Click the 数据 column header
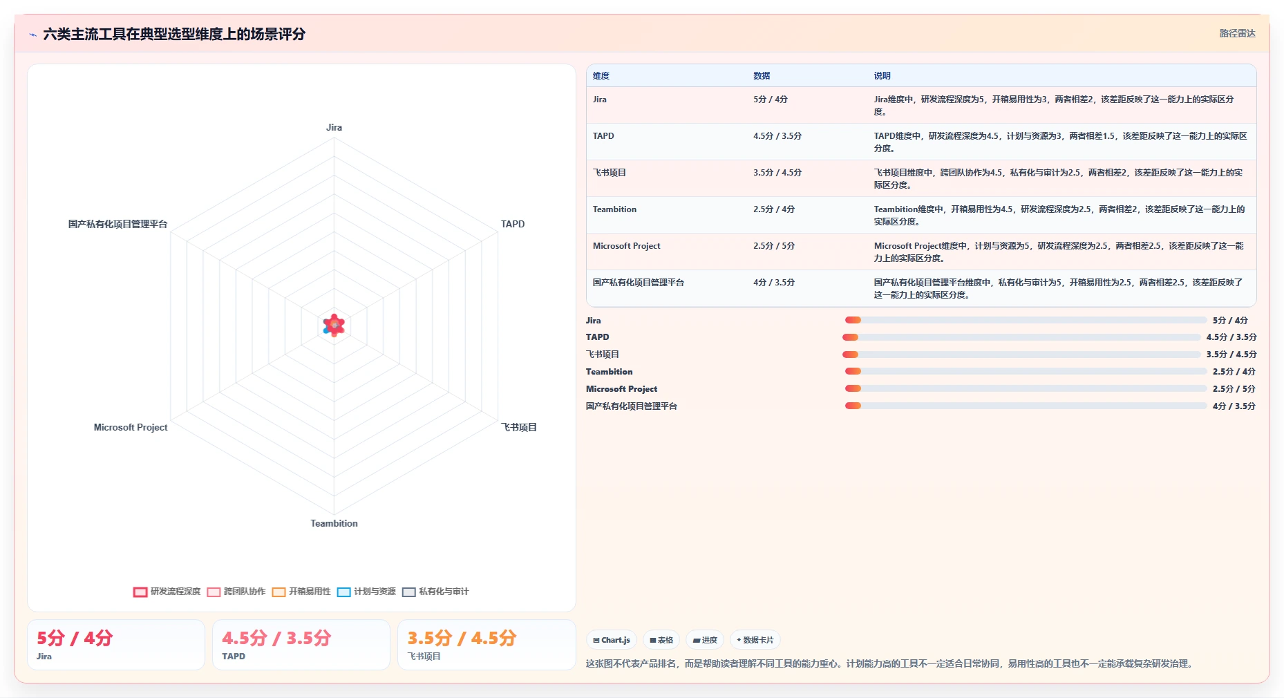1284x698 pixels. pyautogui.click(x=762, y=76)
